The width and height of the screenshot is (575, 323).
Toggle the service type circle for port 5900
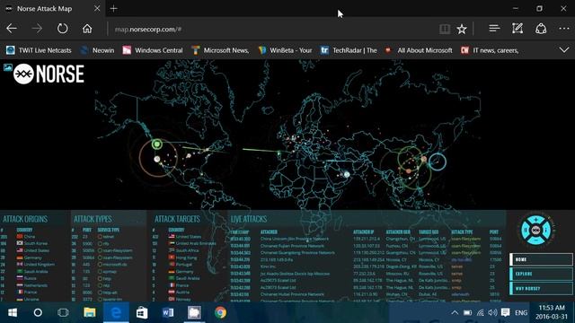100,243
